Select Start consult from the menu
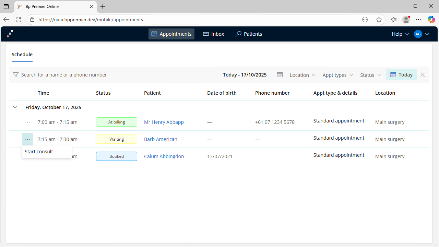This screenshot has width=439, height=247. click(x=39, y=152)
